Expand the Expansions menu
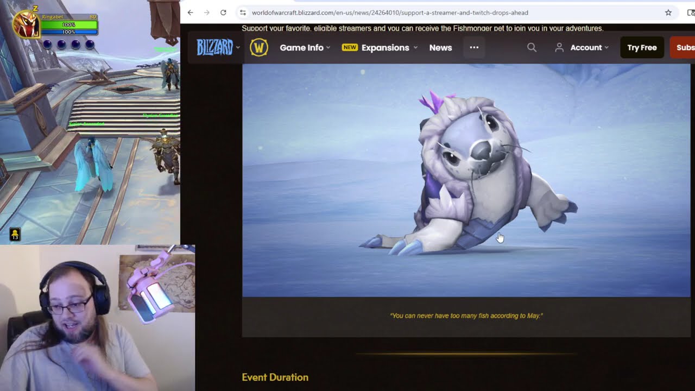The height and width of the screenshot is (391, 695). 389,48
